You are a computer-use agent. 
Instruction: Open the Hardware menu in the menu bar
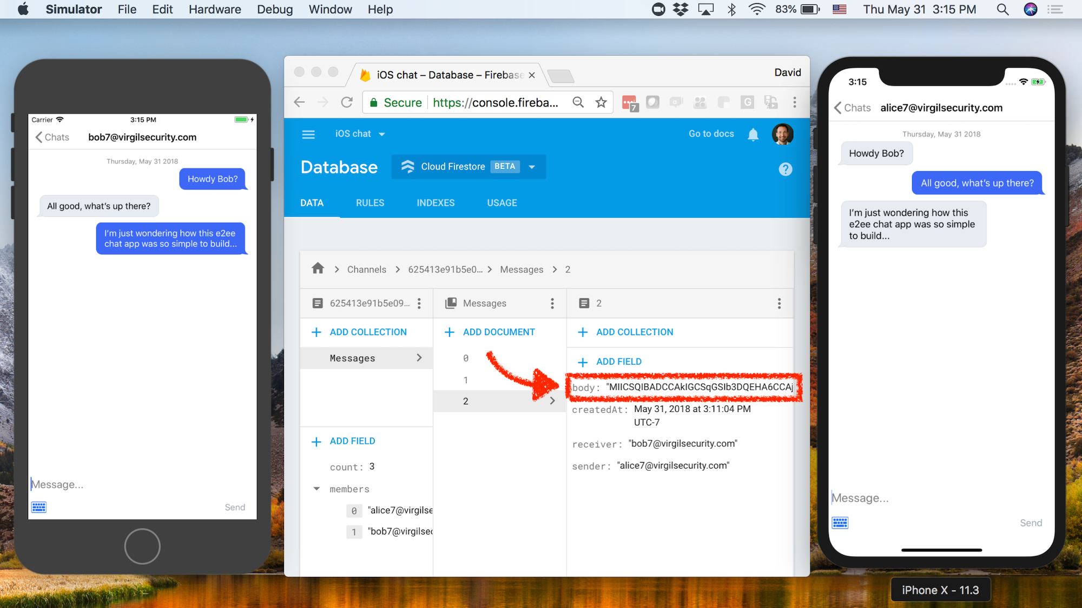tap(214, 9)
